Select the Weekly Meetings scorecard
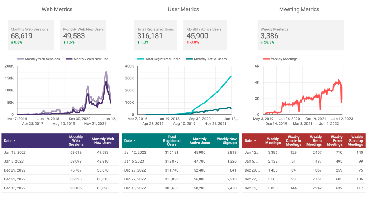 coord(301,35)
